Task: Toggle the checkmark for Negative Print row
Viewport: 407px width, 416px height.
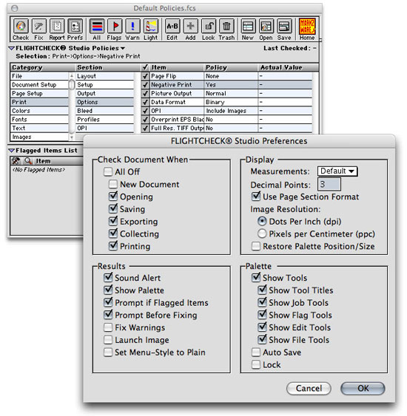Action: point(145,85)
